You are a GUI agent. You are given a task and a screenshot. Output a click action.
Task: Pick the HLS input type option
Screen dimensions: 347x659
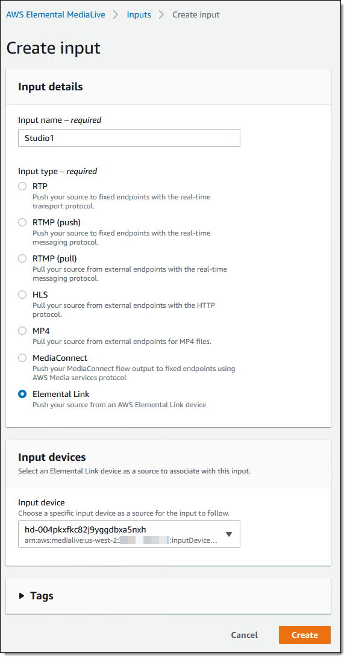tap(22, 295)
